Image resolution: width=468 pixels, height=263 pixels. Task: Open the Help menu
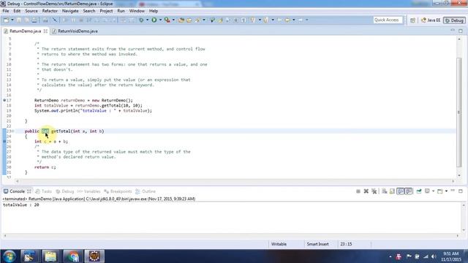click(x=154, y=11)
